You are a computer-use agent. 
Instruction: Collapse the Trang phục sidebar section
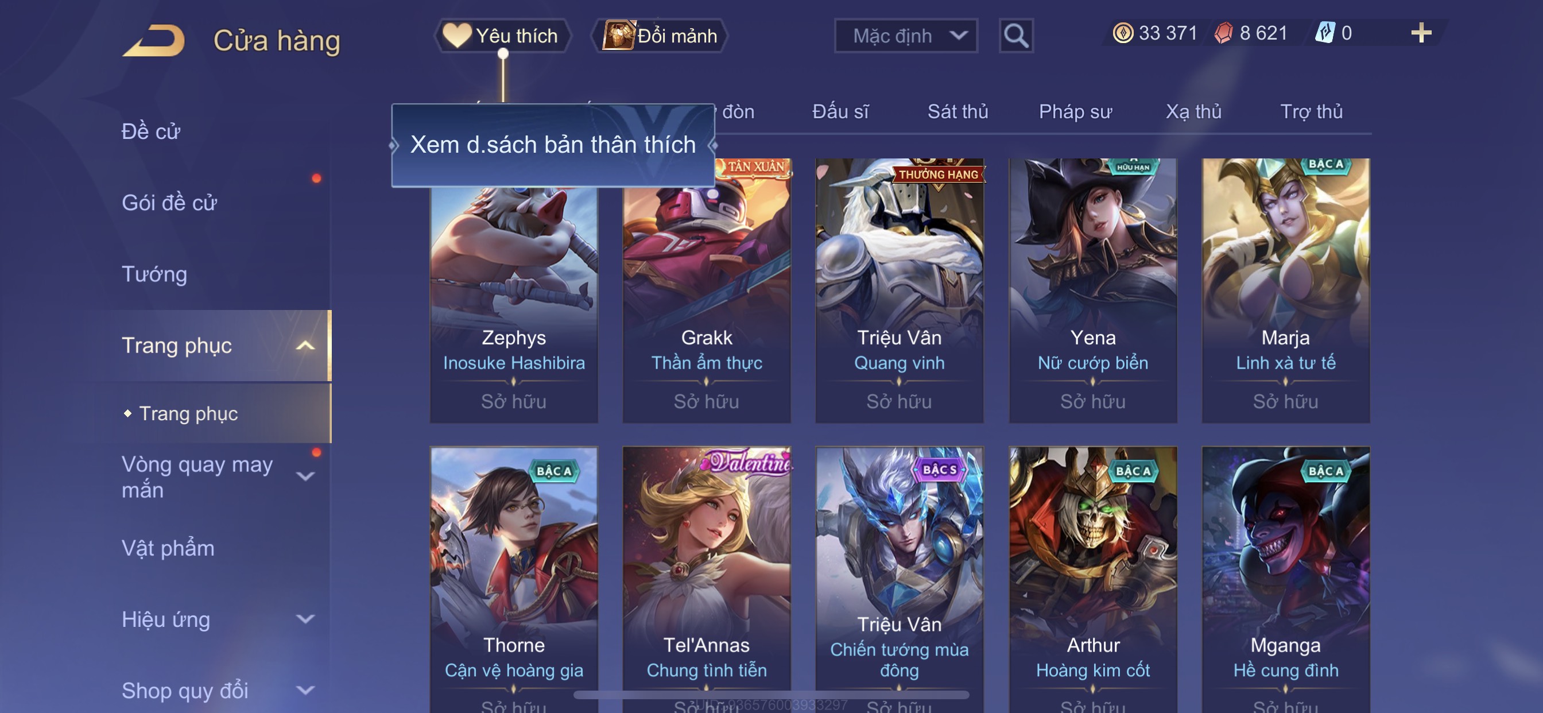[x=305, y=346]
